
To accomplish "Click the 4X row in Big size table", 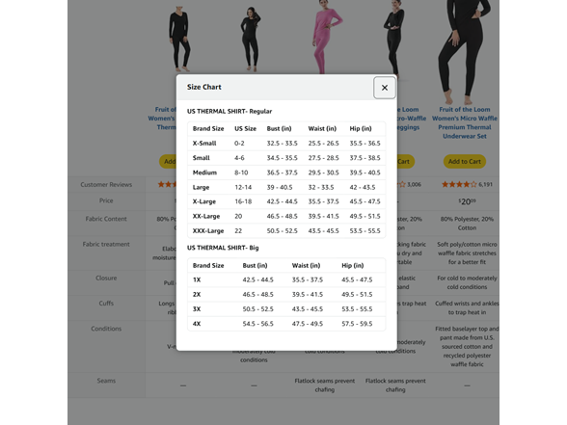I will (x=286, y=324).
